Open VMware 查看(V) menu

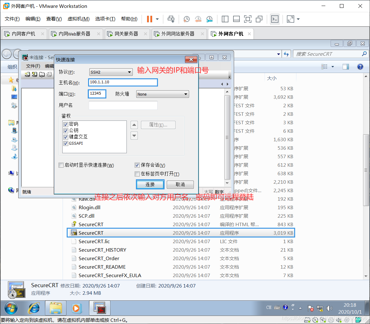coord(54,19)
